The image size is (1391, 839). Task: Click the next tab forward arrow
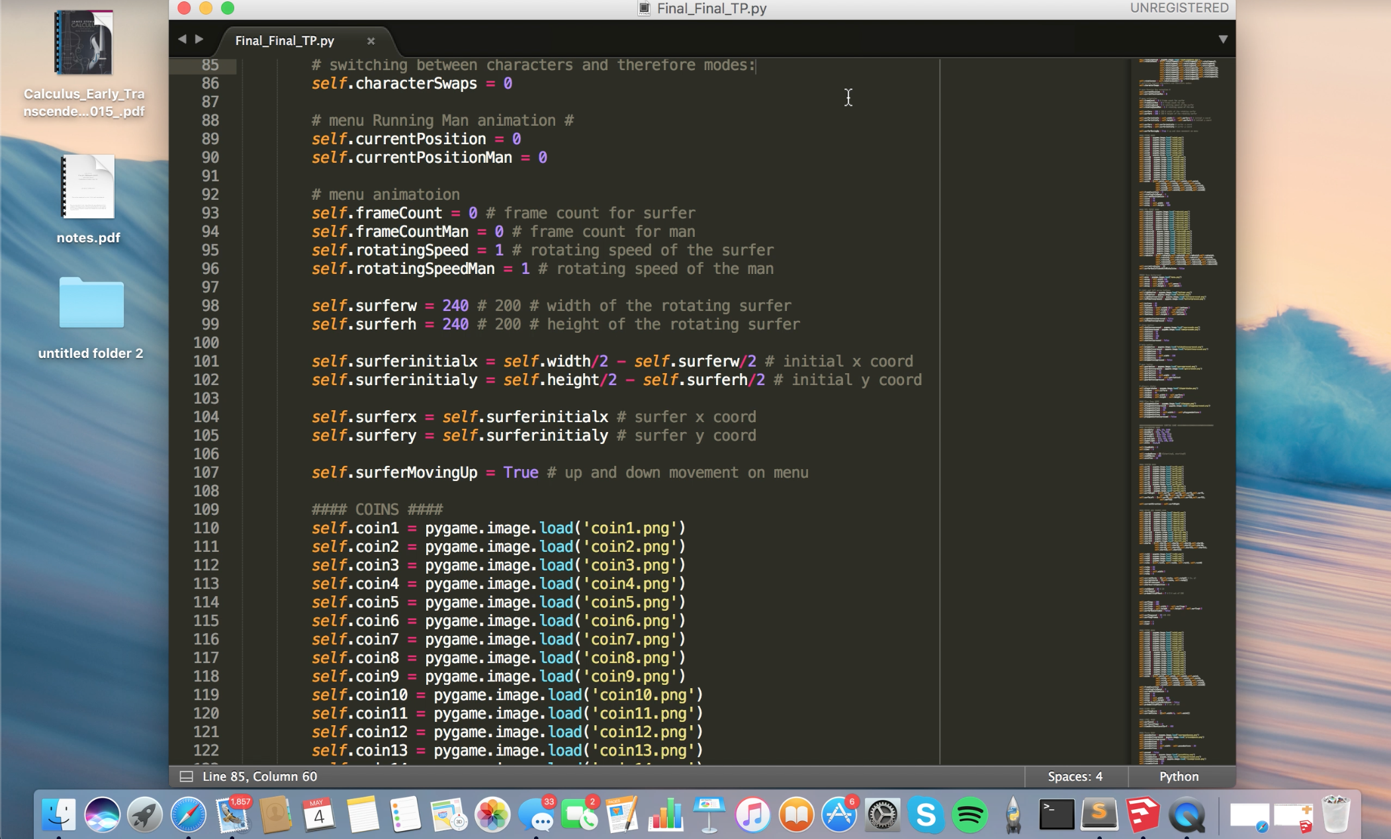coord(199,40)
